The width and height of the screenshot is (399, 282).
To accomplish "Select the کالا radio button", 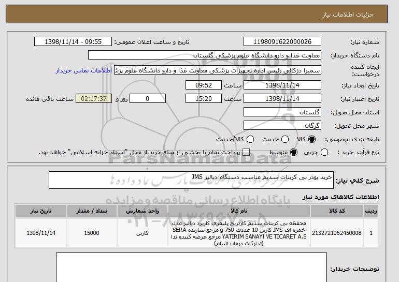I will 312,139.
